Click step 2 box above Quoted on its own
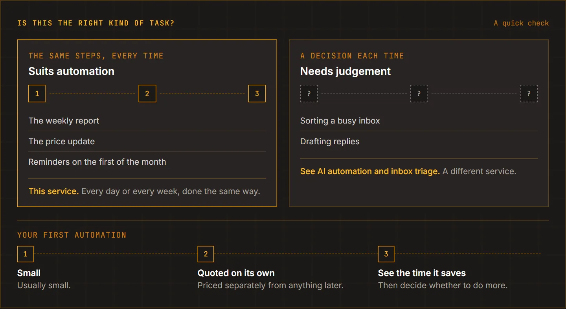566x309 pixels. (x=206, y=254)
